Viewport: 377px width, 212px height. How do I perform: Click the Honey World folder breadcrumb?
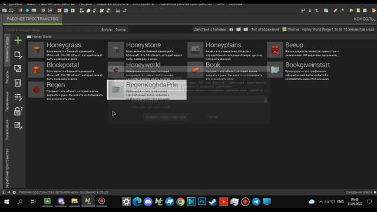(x=39, y=37)
